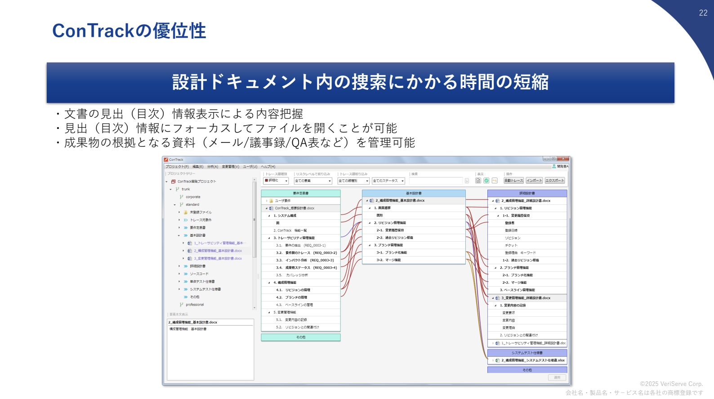Image resolution: width=714 pixels, height=399 pixels.
Task: Collapse 1-1. 変更履歴保持 in 詳細設計書 column
Action: (x=498, y=216)
